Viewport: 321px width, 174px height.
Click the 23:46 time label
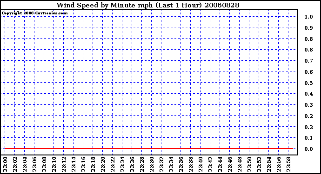(x=230, y=164)
